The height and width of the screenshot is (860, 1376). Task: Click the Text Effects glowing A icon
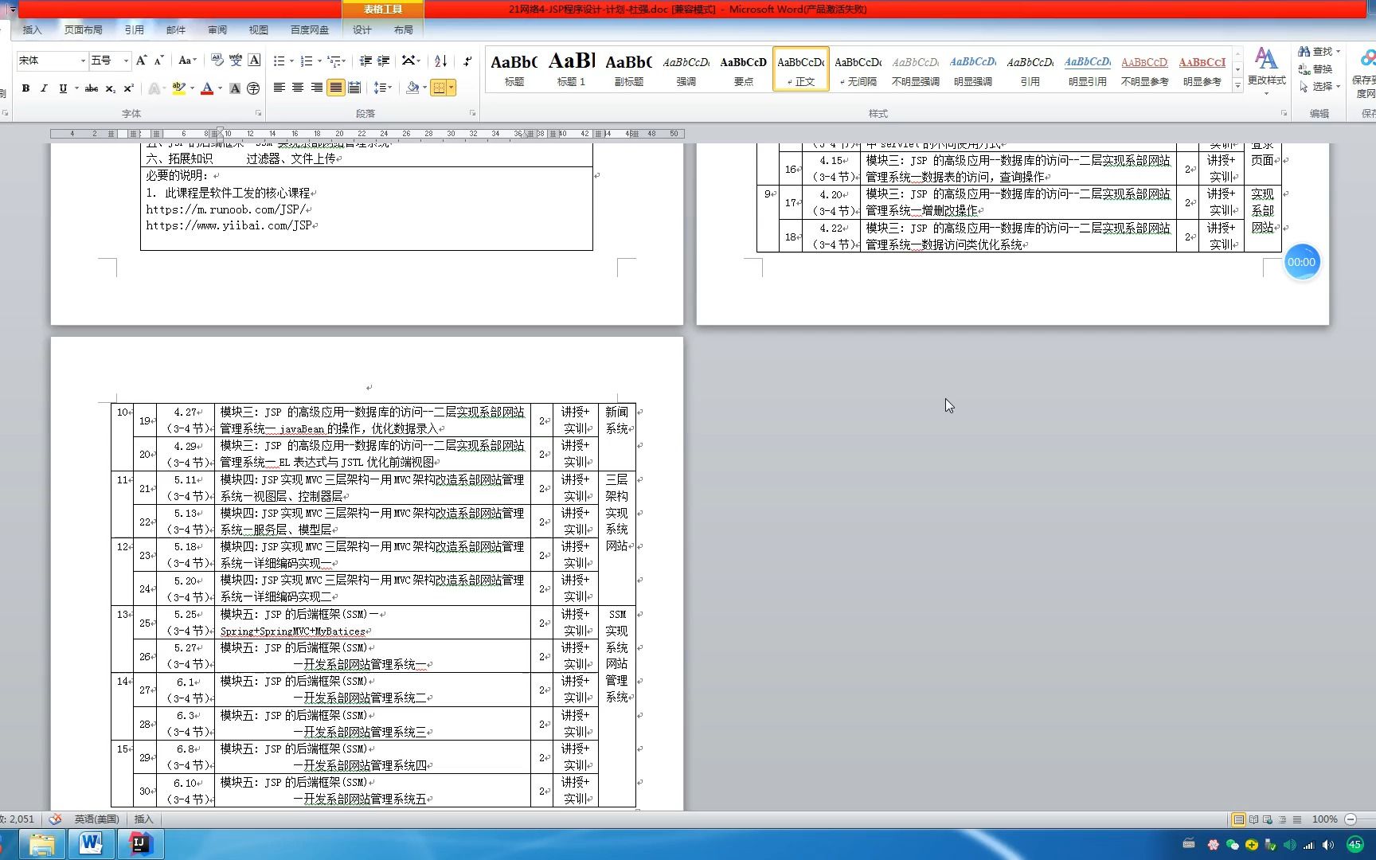155,88
